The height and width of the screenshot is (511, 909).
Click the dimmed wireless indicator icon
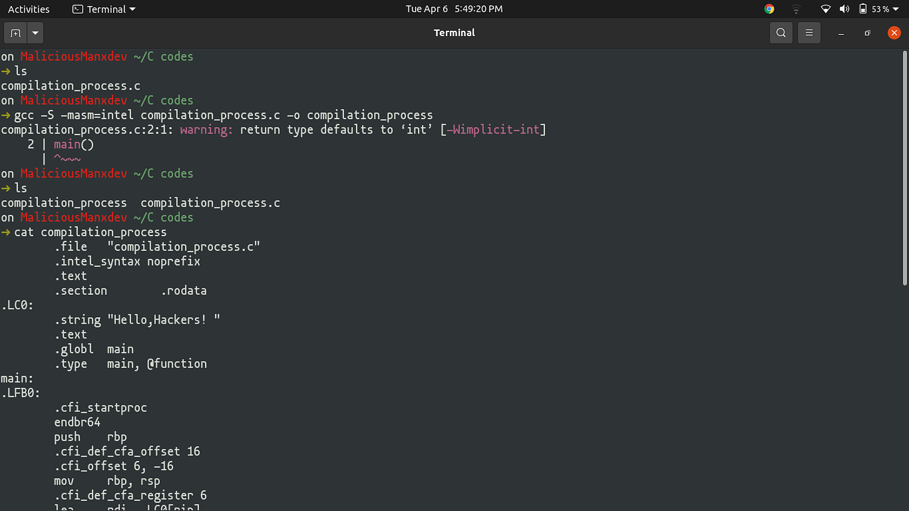point(796,9)
